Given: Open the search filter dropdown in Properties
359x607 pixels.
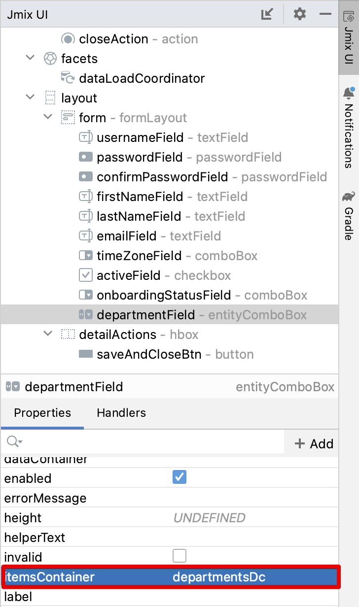Looking at the screenshot, I should (x=13, y=443).
